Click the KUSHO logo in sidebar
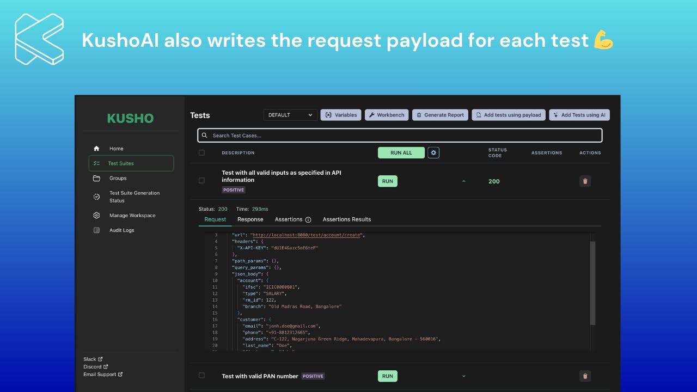This screenshot has height=392, width=697. tap(130, 118)
